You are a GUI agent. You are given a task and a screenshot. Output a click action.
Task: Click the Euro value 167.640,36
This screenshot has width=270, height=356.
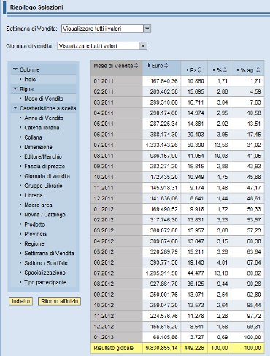164,81
